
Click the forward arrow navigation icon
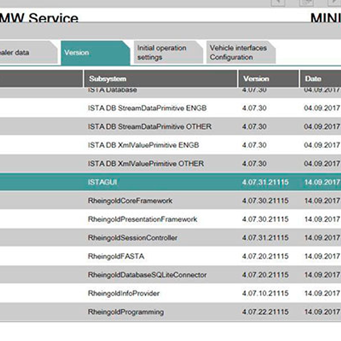tap(334, 2)
